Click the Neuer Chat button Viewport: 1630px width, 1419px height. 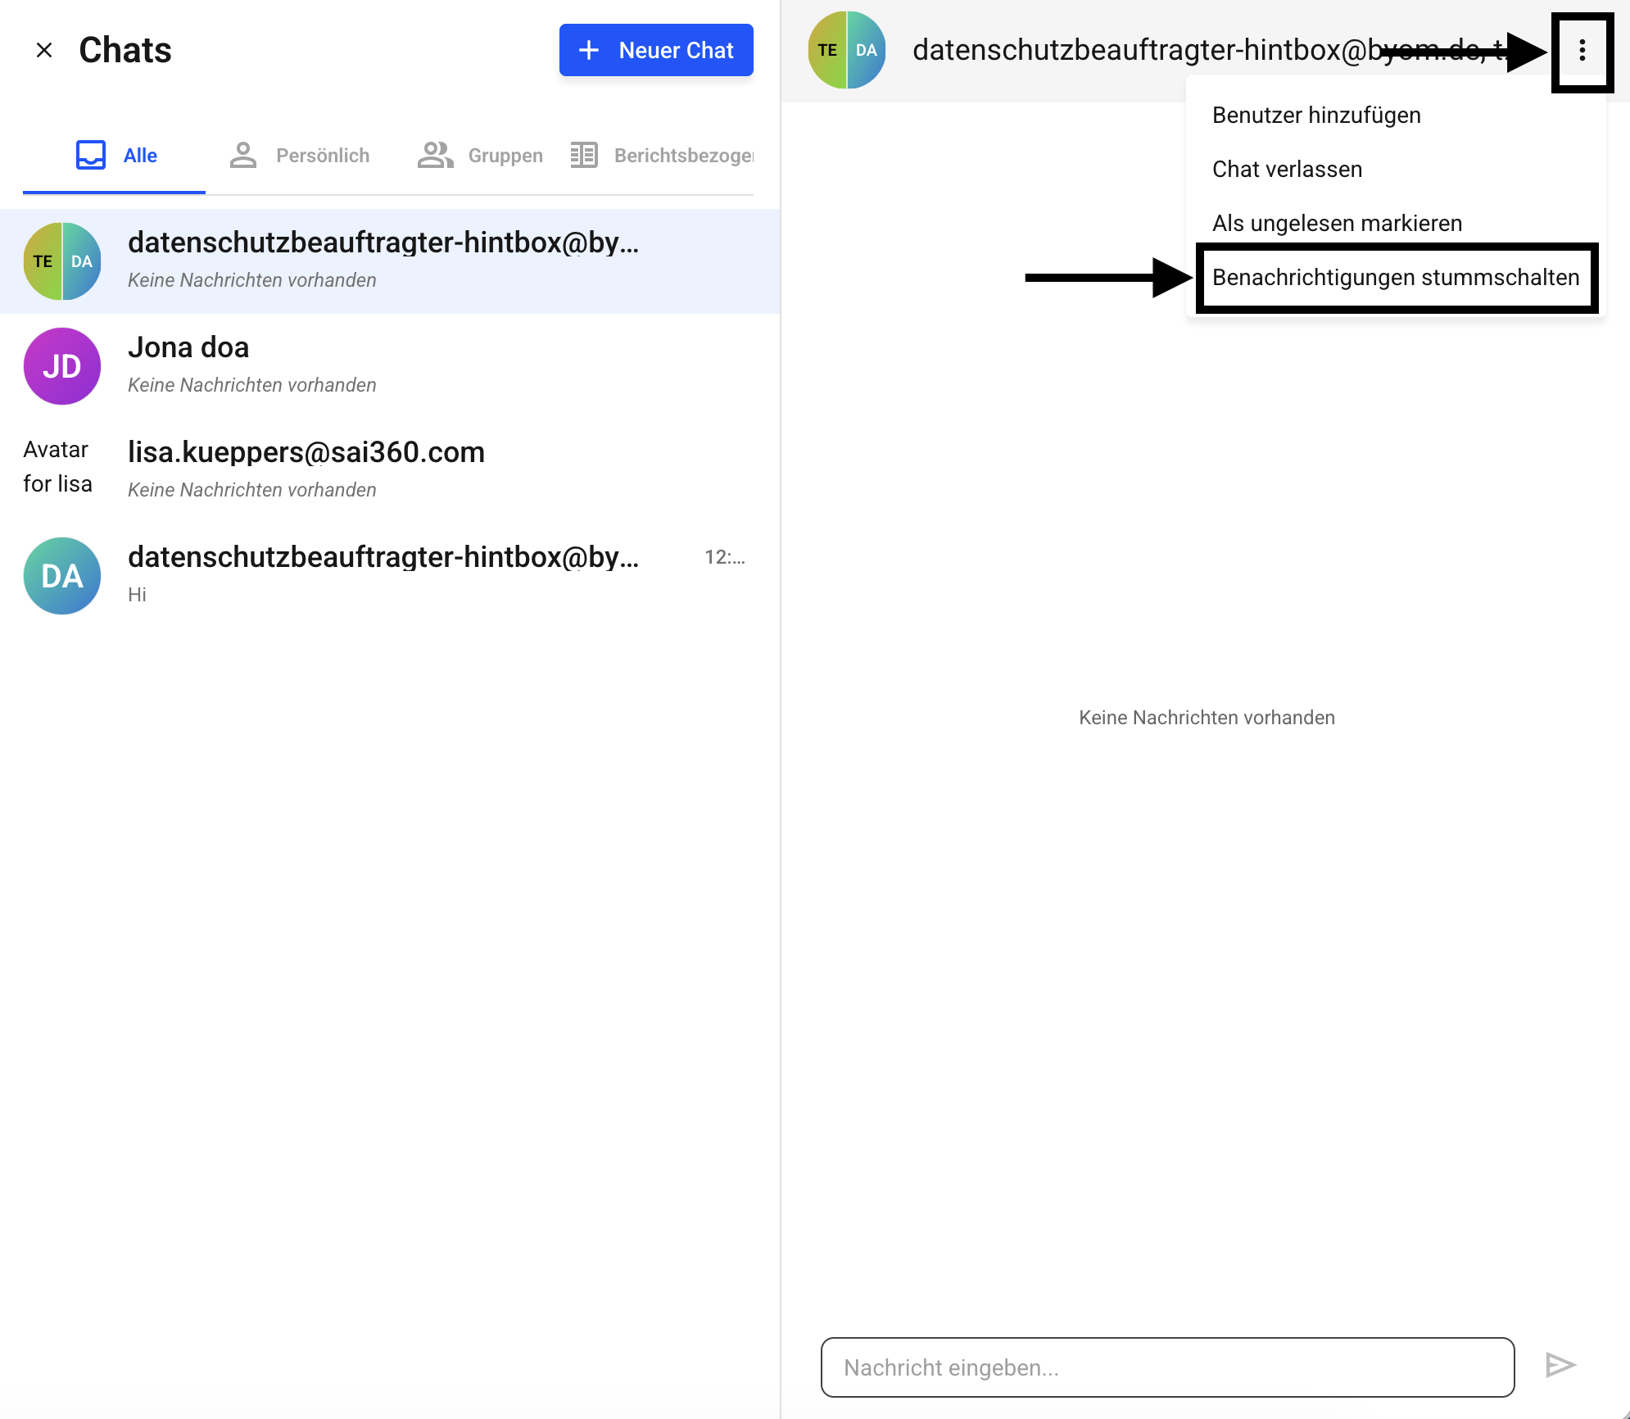656,50
